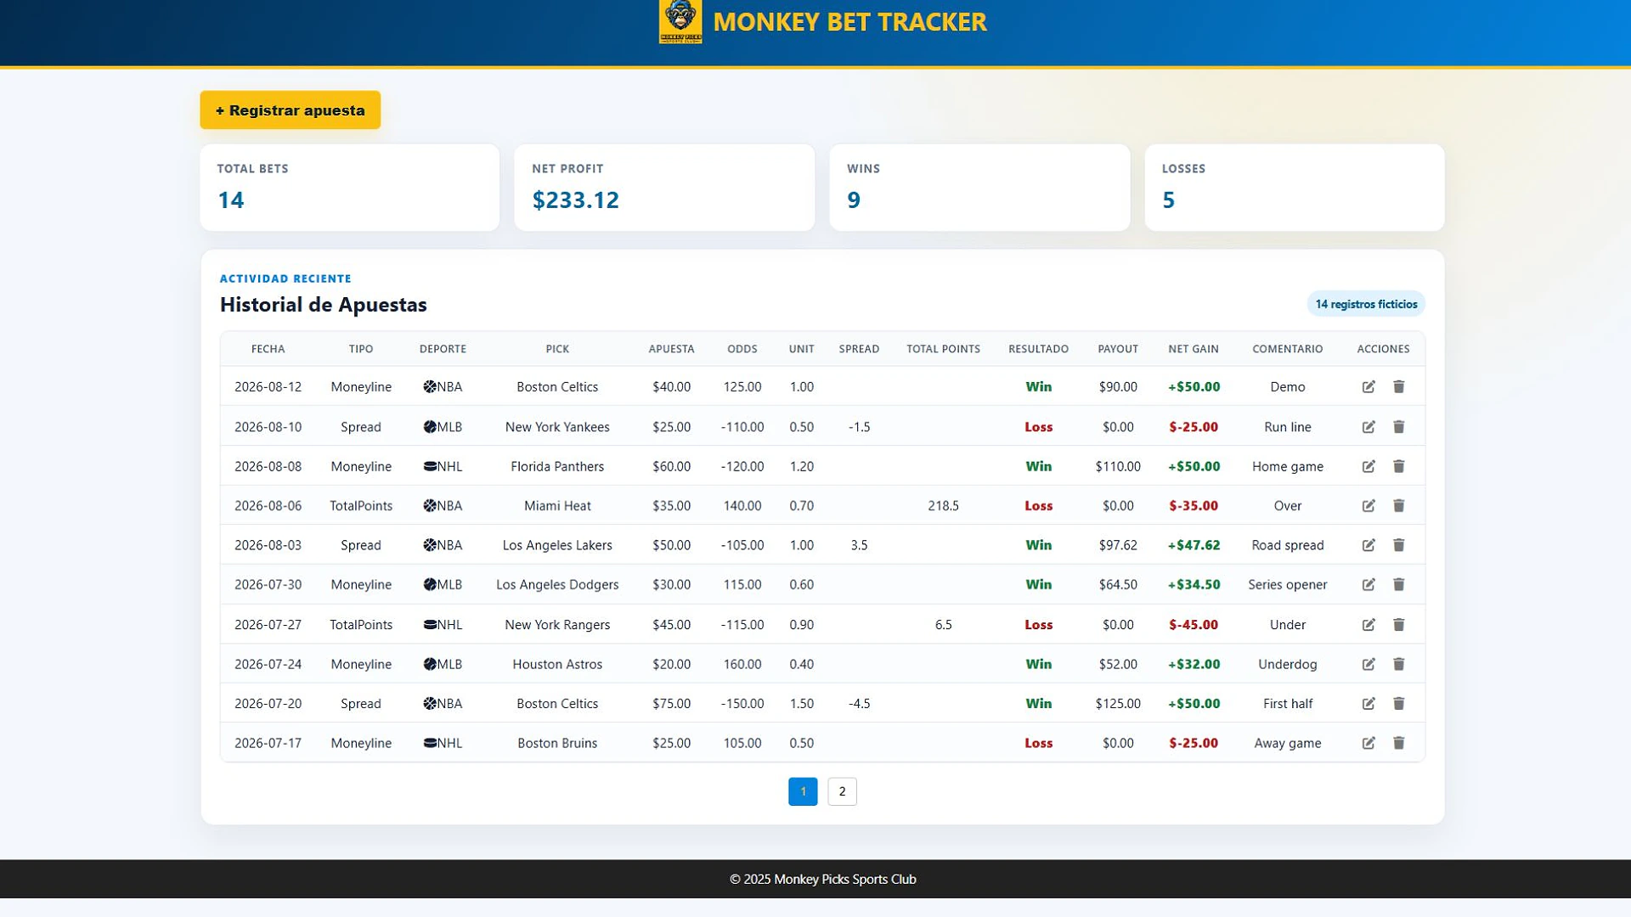
Task: Click the Florida Panthers pick cell
Action: [557, 467]
